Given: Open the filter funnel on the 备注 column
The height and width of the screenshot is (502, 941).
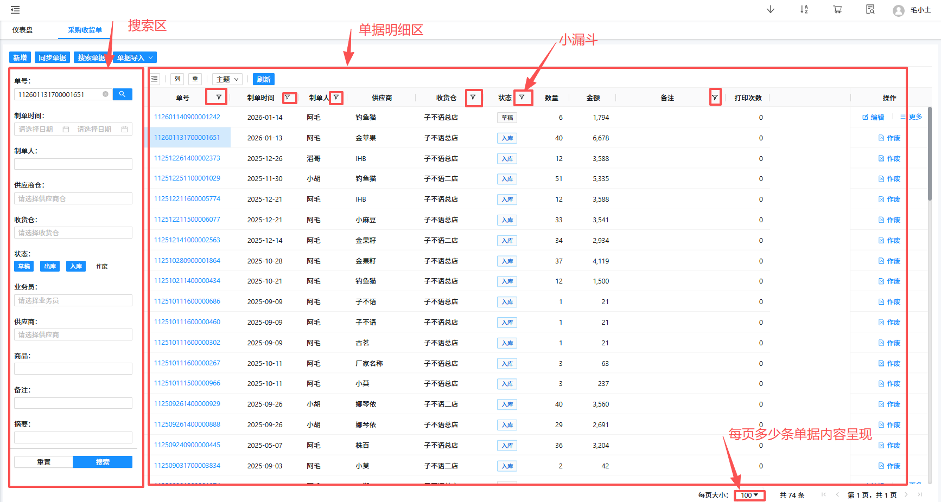Looking at the screenshot, I should pyautogui.click(x=715, y=98).
